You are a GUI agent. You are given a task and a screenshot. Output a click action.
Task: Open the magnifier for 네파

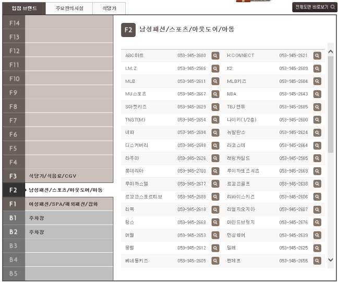[x=215, y=132]
